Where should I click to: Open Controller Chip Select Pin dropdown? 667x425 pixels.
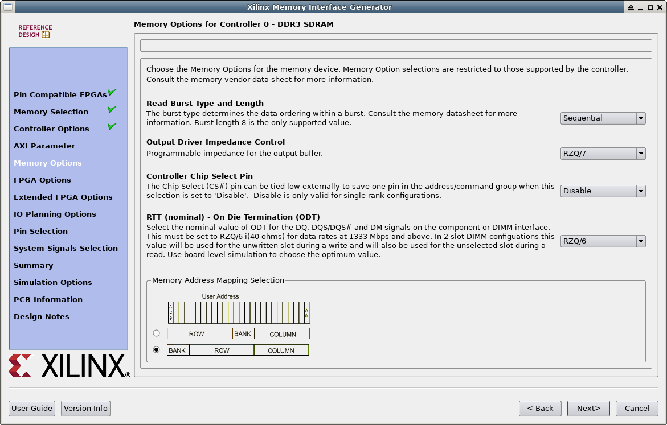click(x=603, y=191)
